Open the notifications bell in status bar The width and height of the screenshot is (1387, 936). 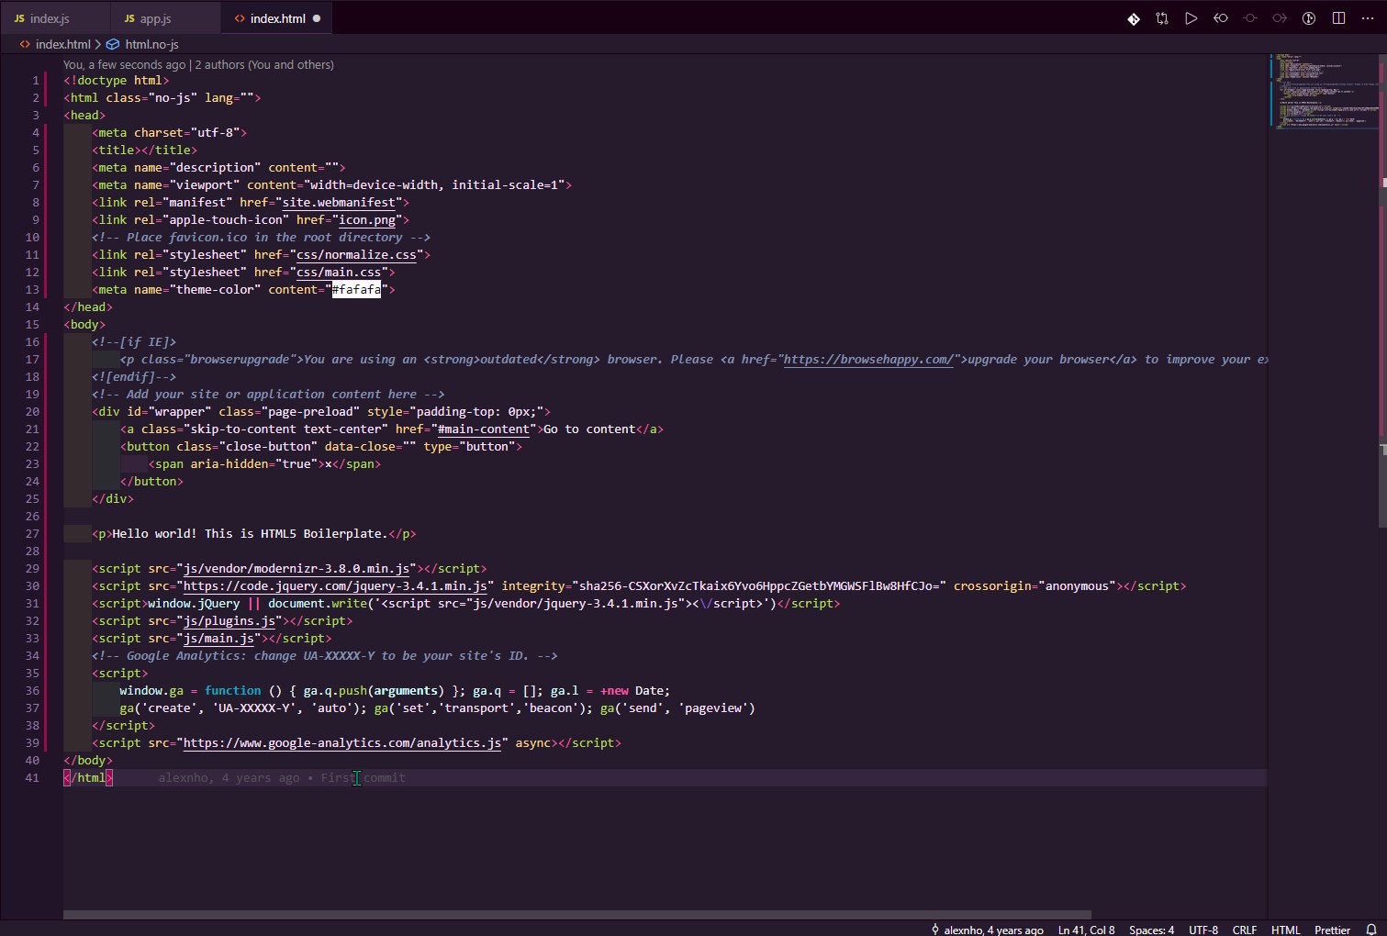pyautogui.click(x=1371, y=930)
